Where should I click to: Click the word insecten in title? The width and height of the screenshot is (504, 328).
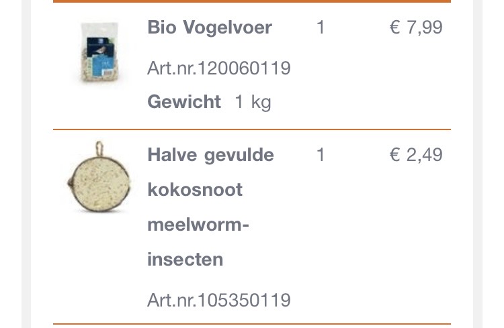185,260
